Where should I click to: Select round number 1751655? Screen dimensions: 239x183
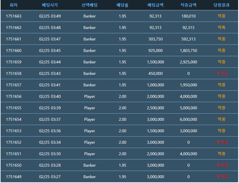pos(14,108)
